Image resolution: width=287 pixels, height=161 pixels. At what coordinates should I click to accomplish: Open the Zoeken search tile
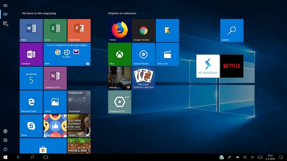coord(232,30)
